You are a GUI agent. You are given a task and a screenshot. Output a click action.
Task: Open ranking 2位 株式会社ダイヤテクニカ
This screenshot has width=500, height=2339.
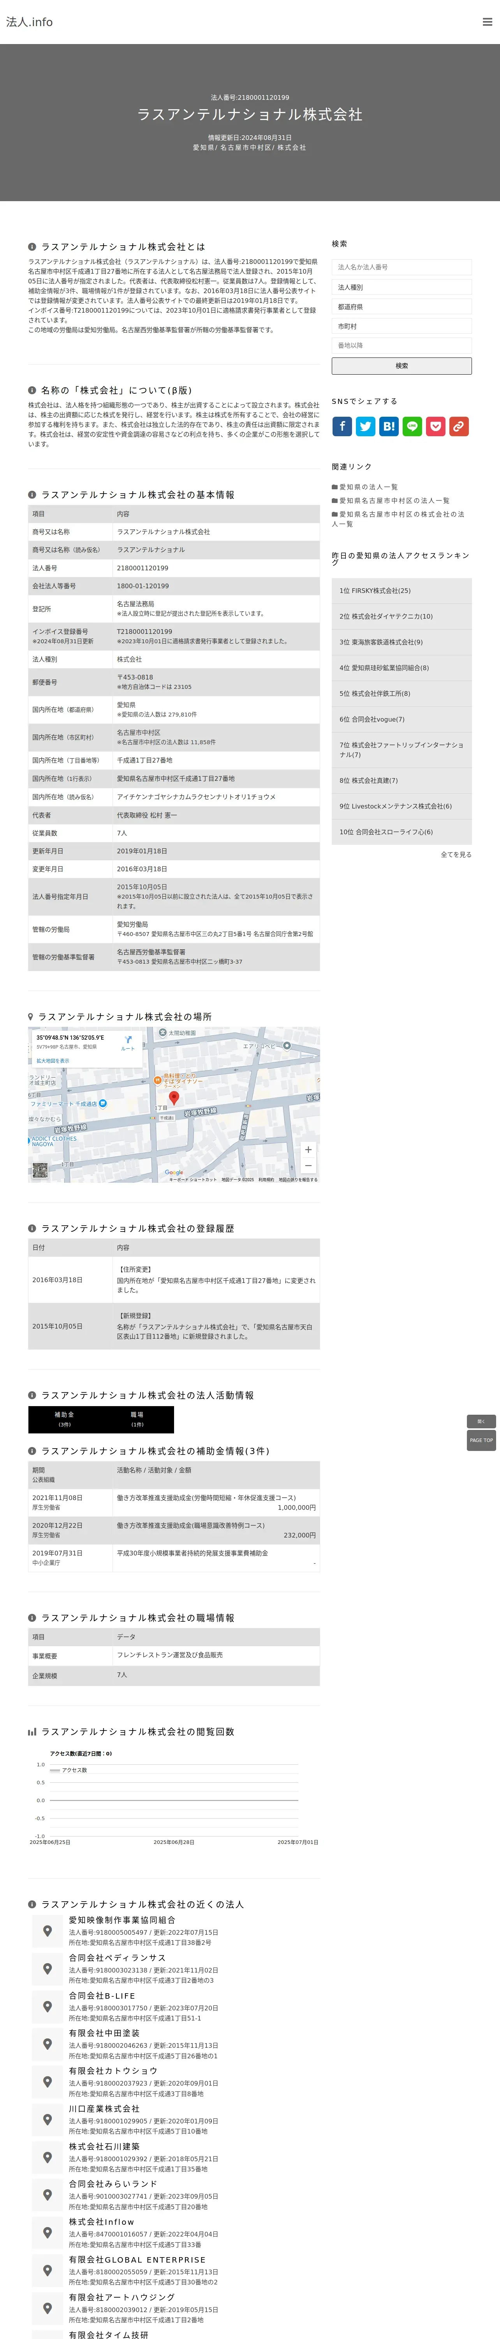pyautogui.click(x=401, y=617)
